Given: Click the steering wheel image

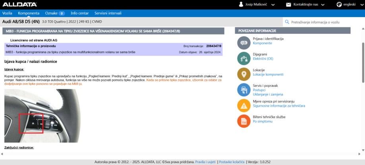Looking at the screenshot, I should pyautogui.click(x=42, y=116).
